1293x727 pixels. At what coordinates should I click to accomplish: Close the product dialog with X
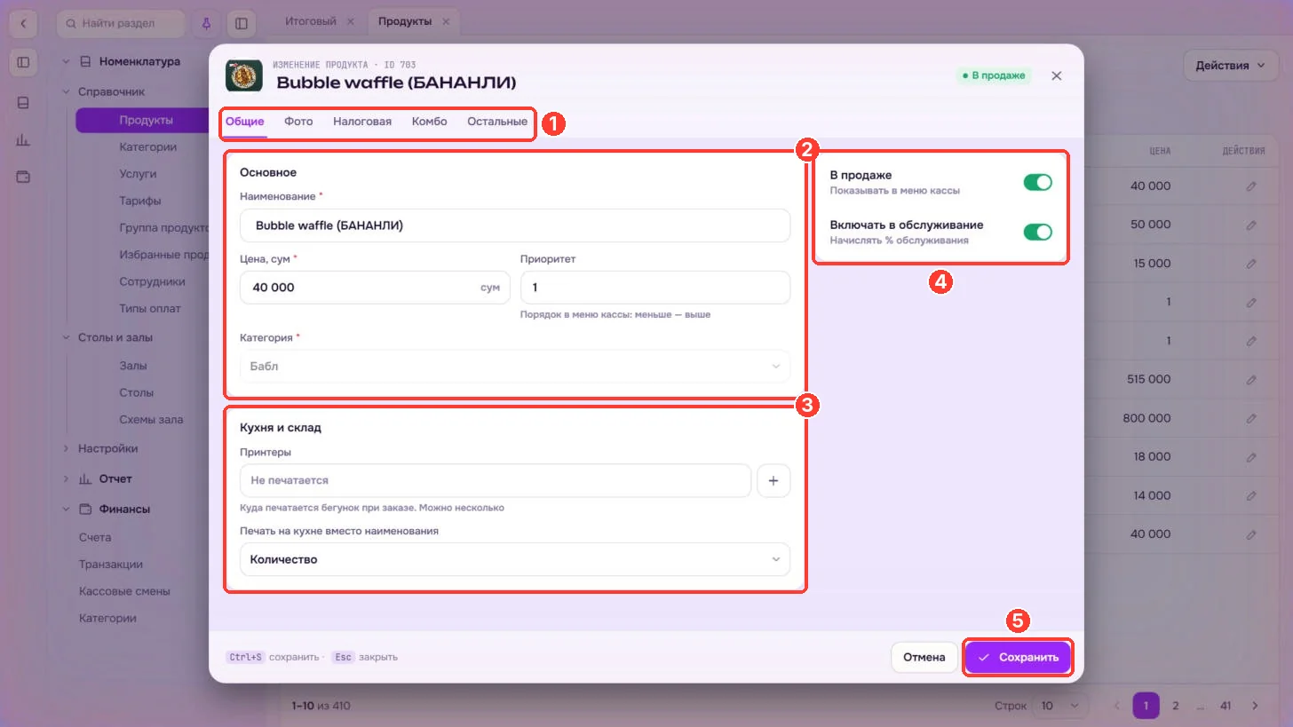(1056, 76)
